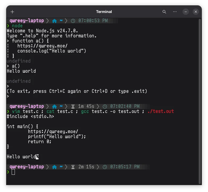The image size is (208, 192).
Task: Click the search magnifier icon in header
Action: pyautogui.click(x=164, y=12)
